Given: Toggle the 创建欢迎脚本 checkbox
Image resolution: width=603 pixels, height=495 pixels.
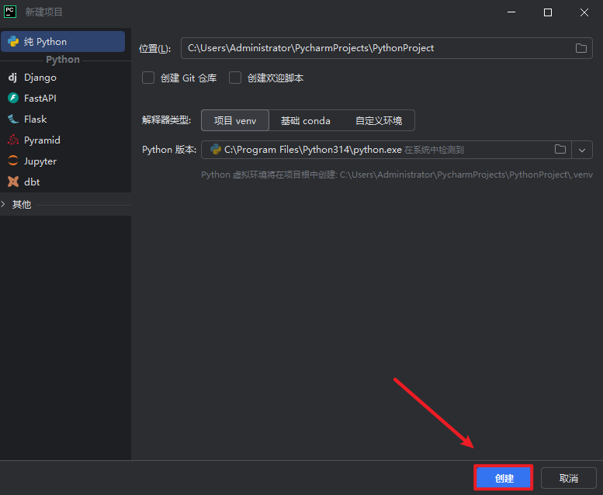Looking at the screenshot, I should click(x=235, y=78).
